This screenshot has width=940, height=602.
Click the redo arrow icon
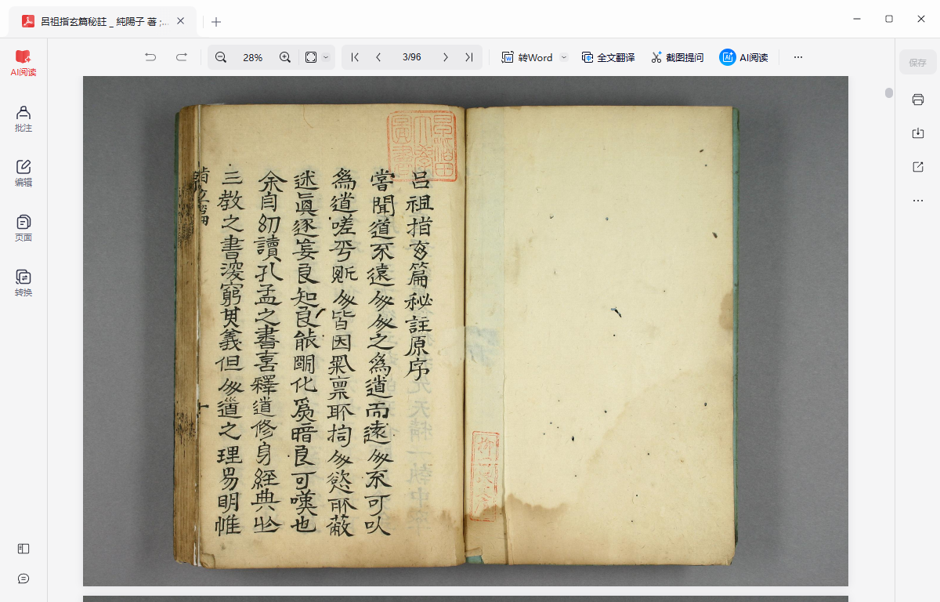pos(182,57)
